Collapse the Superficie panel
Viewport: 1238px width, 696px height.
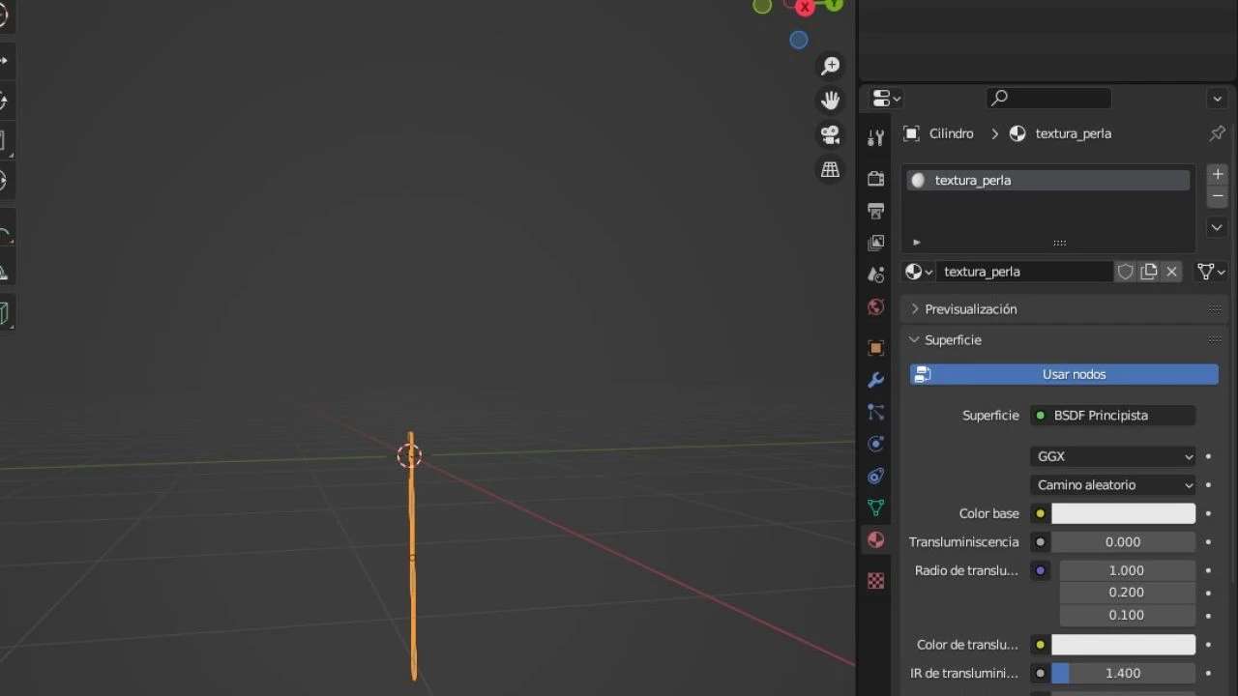(x=953, y=340)
